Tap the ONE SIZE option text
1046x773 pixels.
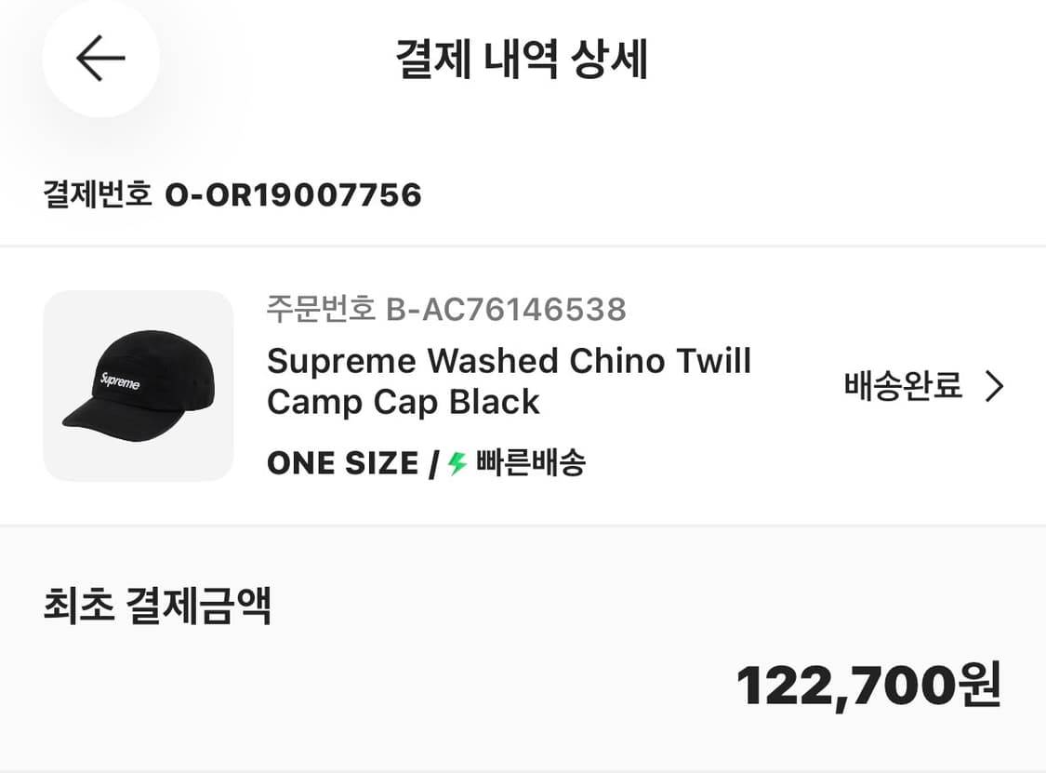click(x=342, y=463)
